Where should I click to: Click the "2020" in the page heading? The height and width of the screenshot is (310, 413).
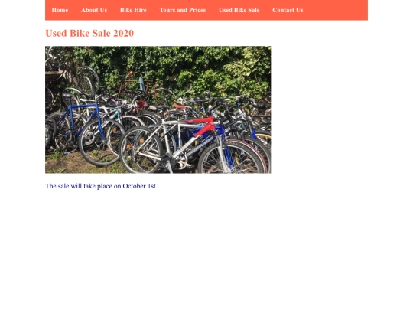point(123,34)
